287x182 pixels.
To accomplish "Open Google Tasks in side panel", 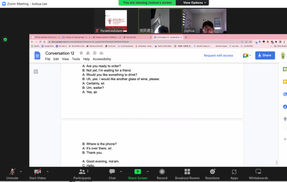I will (x=285, y=94).
